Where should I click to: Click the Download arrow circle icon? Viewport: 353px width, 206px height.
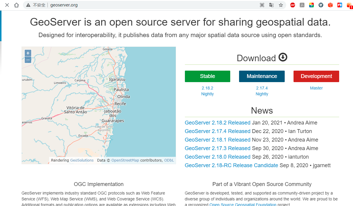pos(283,57)
